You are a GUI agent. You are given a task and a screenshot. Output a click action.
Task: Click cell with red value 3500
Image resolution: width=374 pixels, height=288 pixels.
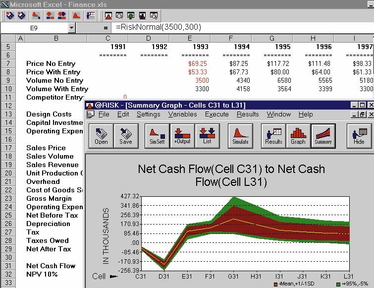coord(190,80)
